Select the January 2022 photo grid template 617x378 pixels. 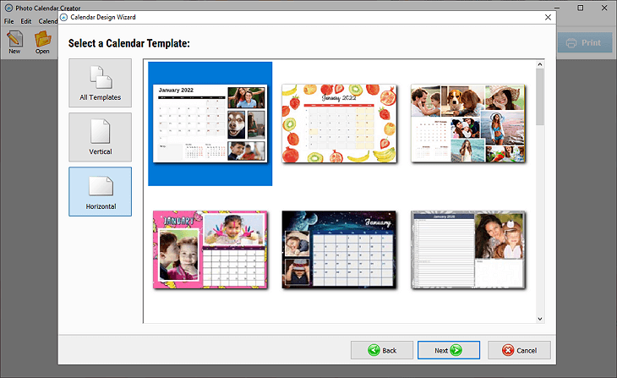point(210,123)
